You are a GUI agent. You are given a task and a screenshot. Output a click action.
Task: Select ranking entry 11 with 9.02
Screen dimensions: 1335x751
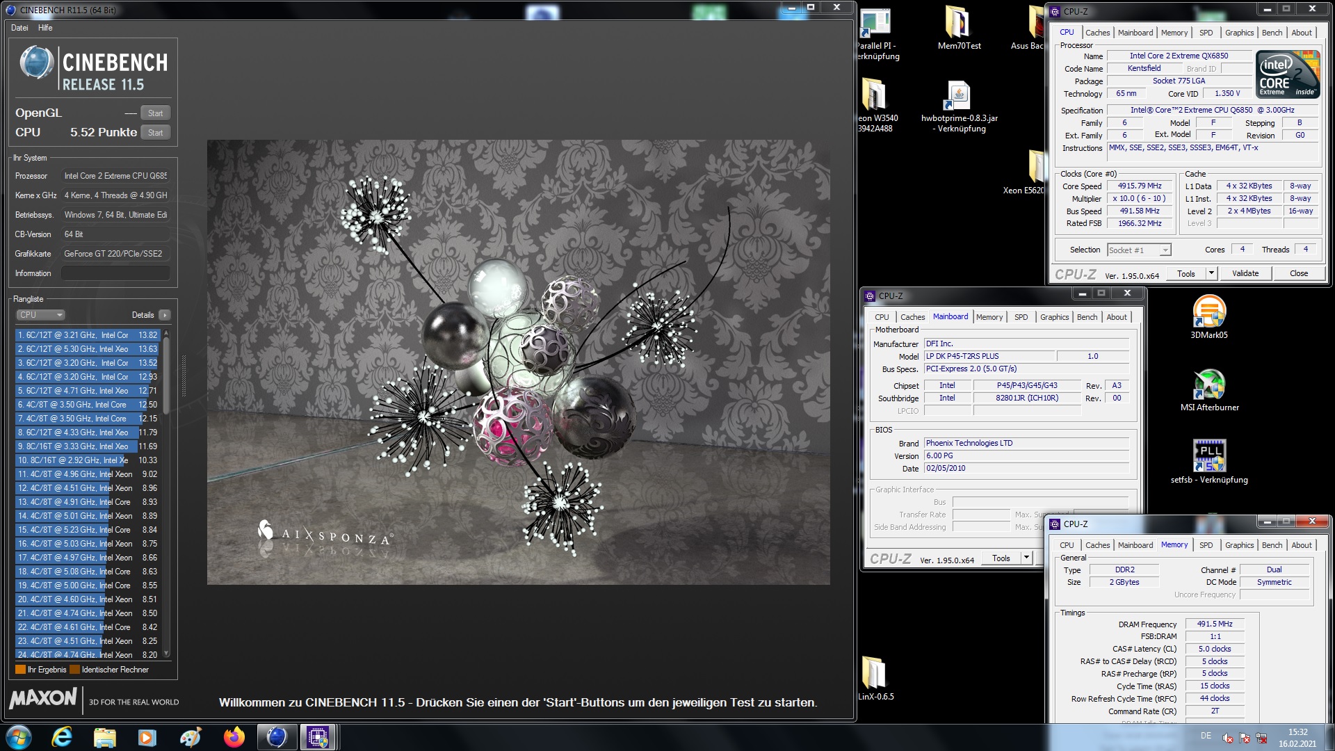[x=88, y=474]
